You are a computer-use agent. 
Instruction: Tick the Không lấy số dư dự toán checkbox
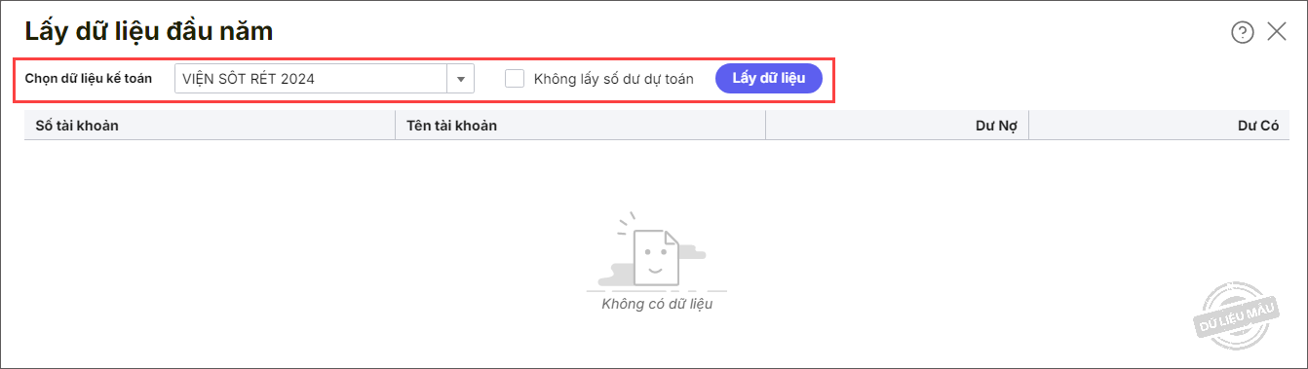515,79
